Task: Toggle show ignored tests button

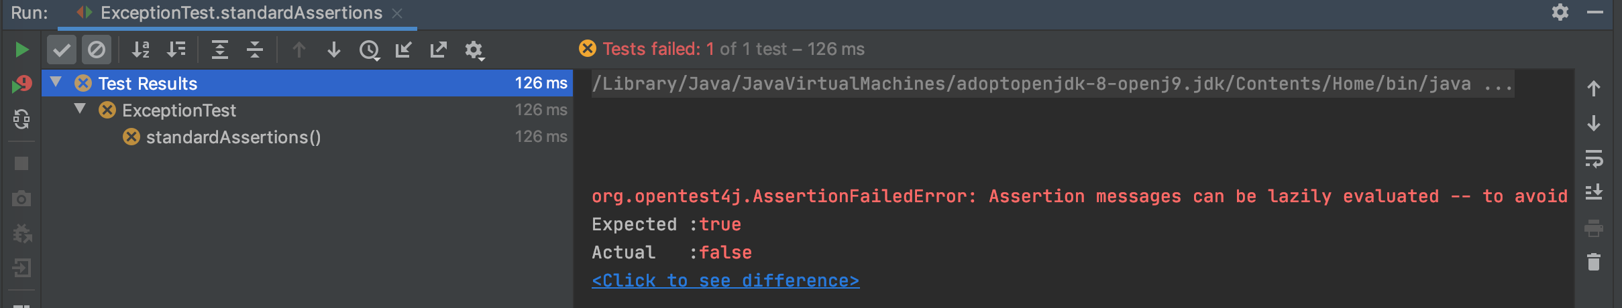Action: click(97, 50)
